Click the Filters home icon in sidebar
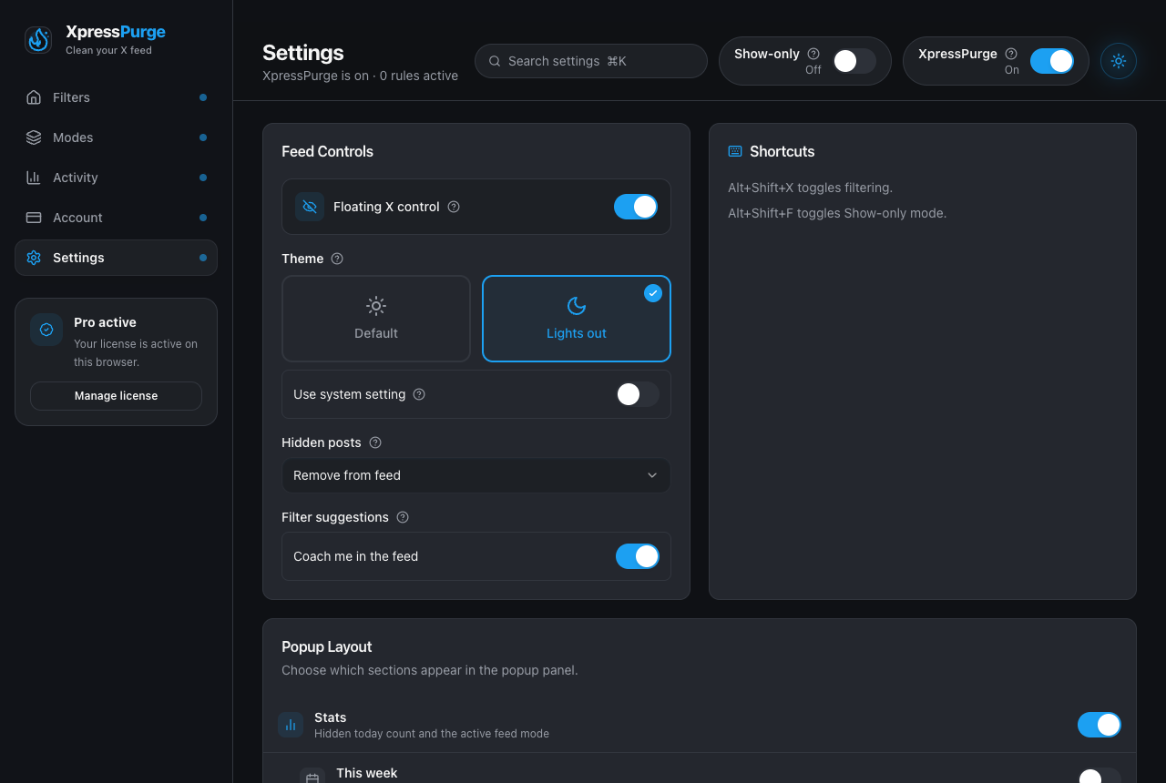Viewport: 1166px width, 783px height. [x=34, y=97]
